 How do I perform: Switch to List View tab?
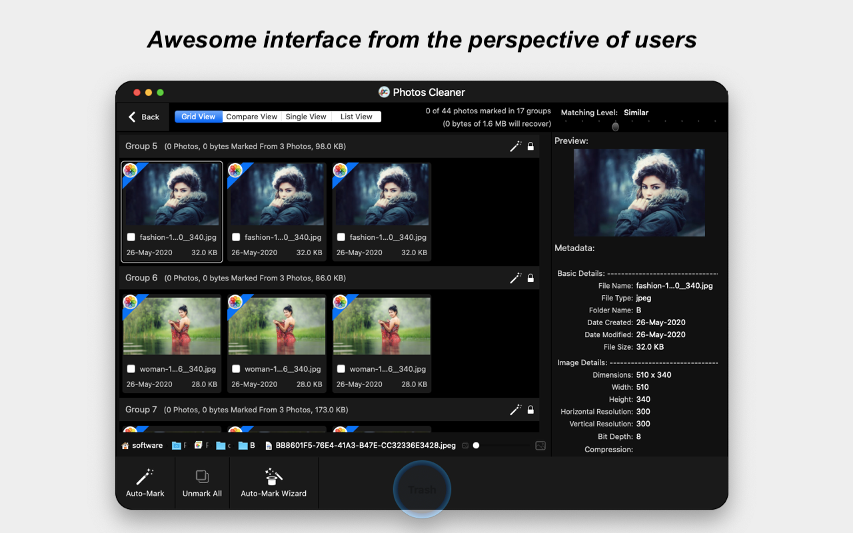356,117
